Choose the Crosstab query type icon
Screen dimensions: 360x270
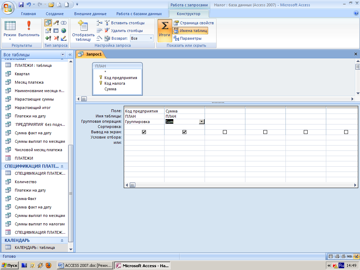(x=56, y=31)
